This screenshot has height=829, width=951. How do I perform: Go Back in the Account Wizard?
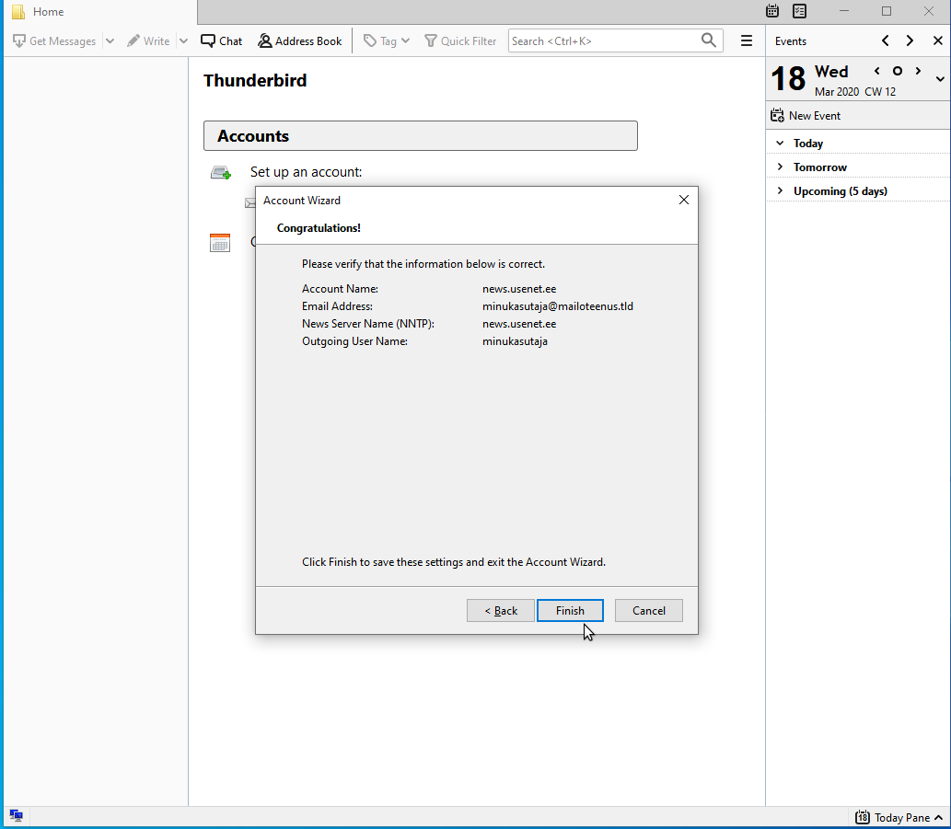tap(501, 611)
